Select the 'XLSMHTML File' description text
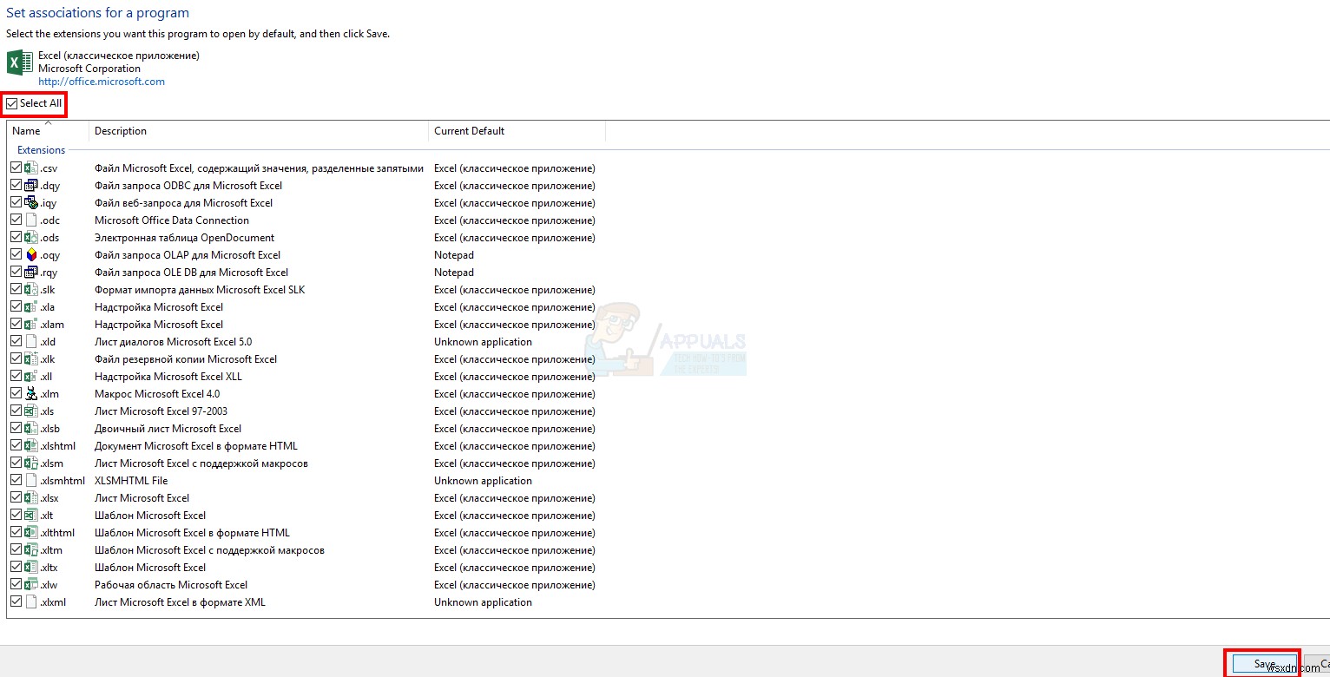 (131, 481)
